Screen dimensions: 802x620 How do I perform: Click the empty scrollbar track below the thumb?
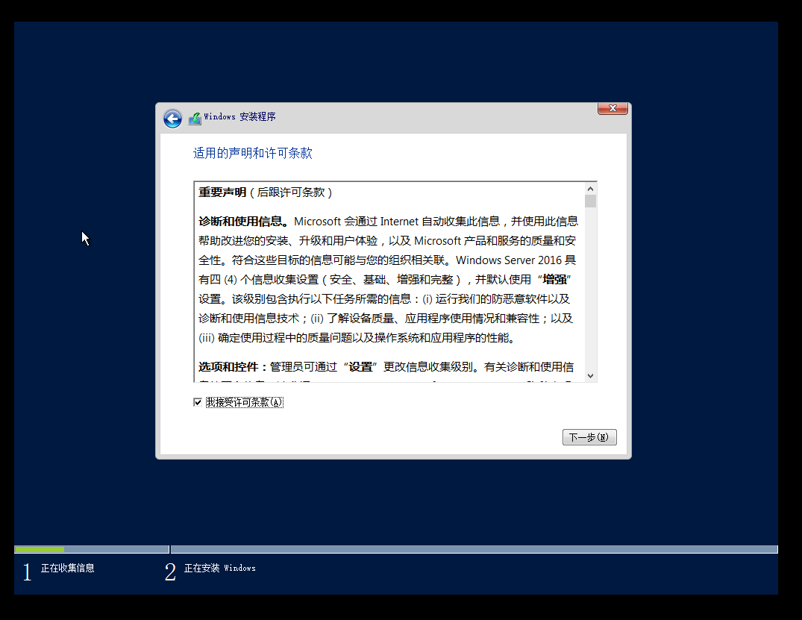coord(590,289)
